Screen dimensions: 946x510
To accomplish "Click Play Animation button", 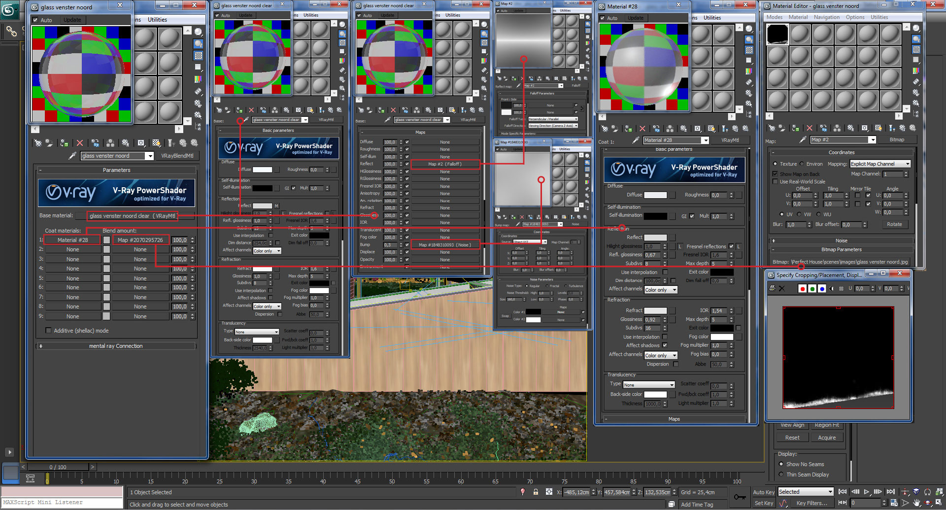I will pyautogui.click(x=867, y=492).
